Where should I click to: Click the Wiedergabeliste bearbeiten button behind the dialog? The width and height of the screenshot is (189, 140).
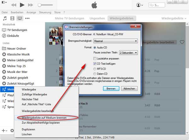point(159,42)
